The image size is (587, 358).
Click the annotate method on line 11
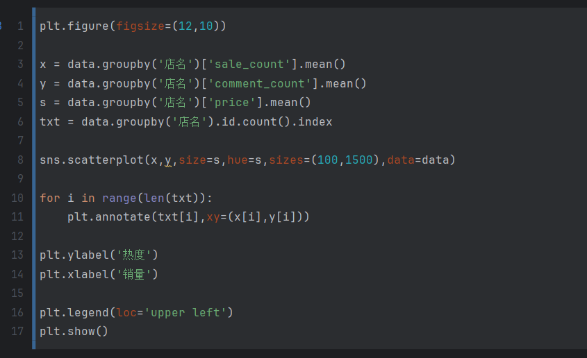(x=119, y=217)
